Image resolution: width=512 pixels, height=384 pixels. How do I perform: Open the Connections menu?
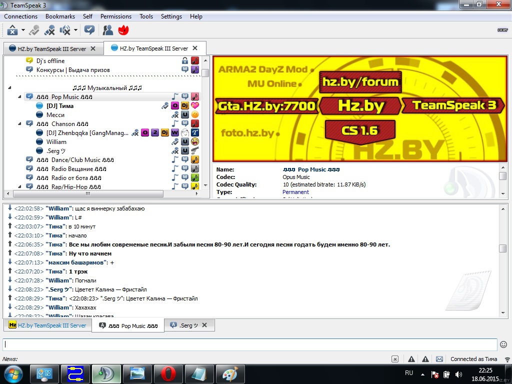20,16
